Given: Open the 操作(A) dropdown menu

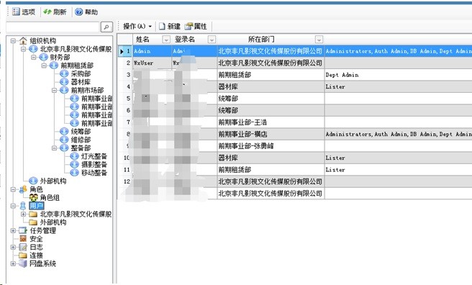Looking at the screenshot, I should [x=137, y=27].
